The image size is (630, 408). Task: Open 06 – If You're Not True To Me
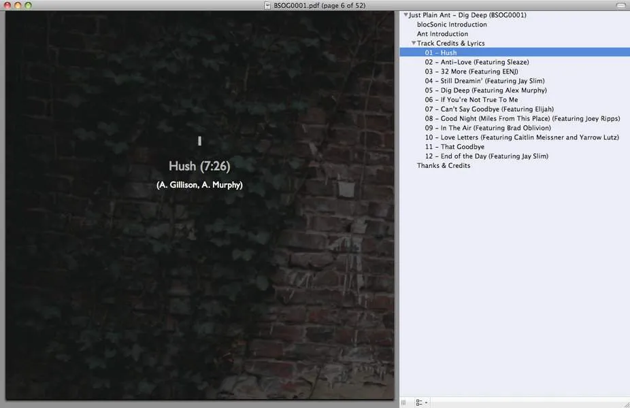click(471, 99)
